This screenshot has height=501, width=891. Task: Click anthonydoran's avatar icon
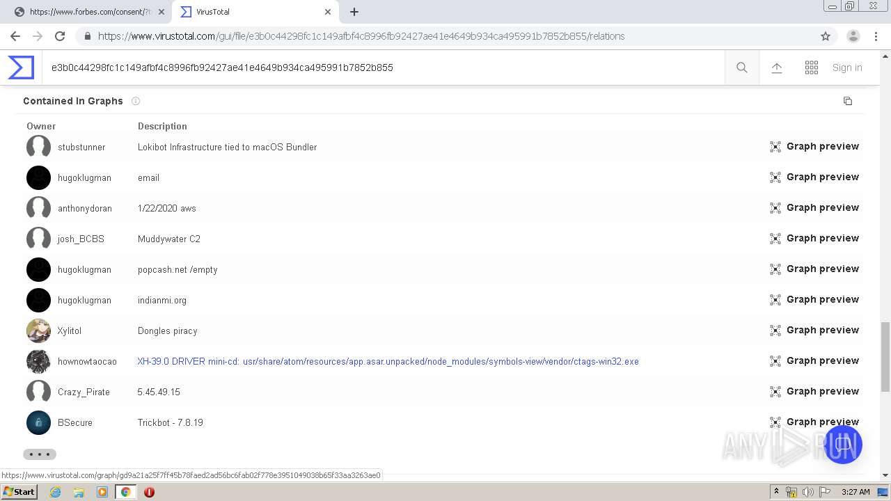click(x=38, y=208)
